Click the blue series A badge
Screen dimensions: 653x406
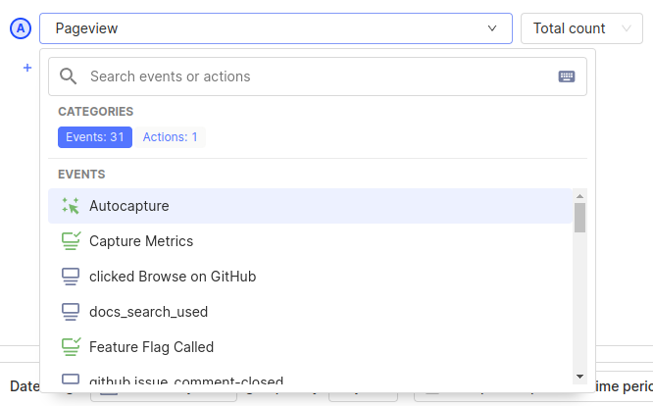(20, 28)
